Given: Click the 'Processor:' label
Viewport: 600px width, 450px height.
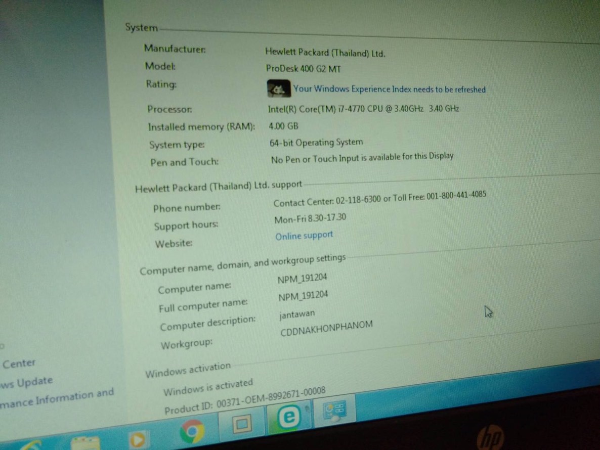Looking at the screenshot, I should point(170,109).
